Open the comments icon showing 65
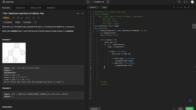This screenshot has width=196, height=110. pos(28,18)
